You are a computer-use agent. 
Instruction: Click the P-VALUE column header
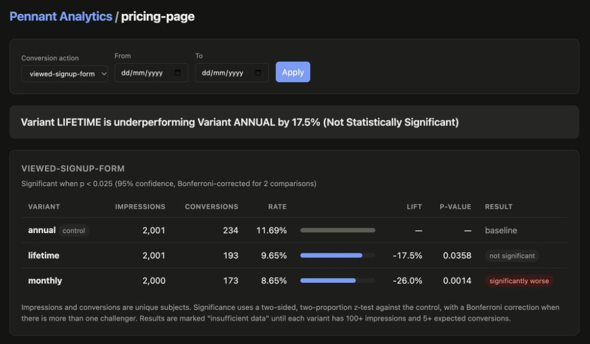pyautogui.click(x=455, y=207)
